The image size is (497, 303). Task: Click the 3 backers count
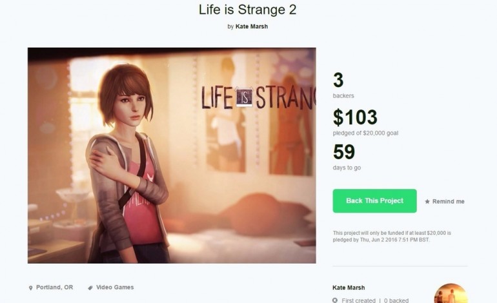[x=338, y=81]
